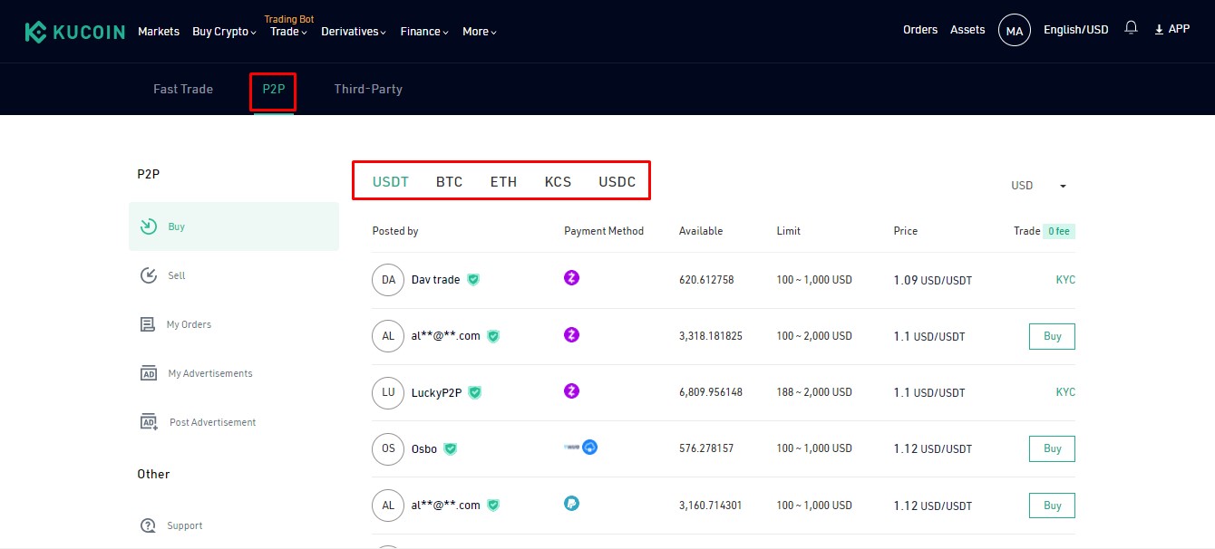Click the KuCoin logo
The height and width of the screenshot is (549, 1215).
(74, 30)
